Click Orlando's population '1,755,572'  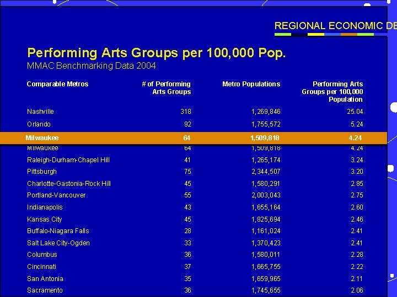tap(266, 124)
